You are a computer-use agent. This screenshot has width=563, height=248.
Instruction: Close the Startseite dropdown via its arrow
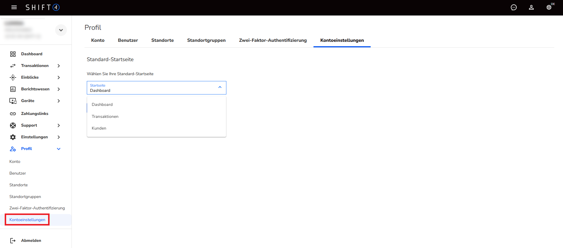[x=220, y=87]
